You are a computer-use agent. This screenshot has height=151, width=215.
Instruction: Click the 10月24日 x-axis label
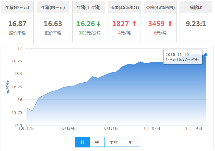click(x=68, y=128)
